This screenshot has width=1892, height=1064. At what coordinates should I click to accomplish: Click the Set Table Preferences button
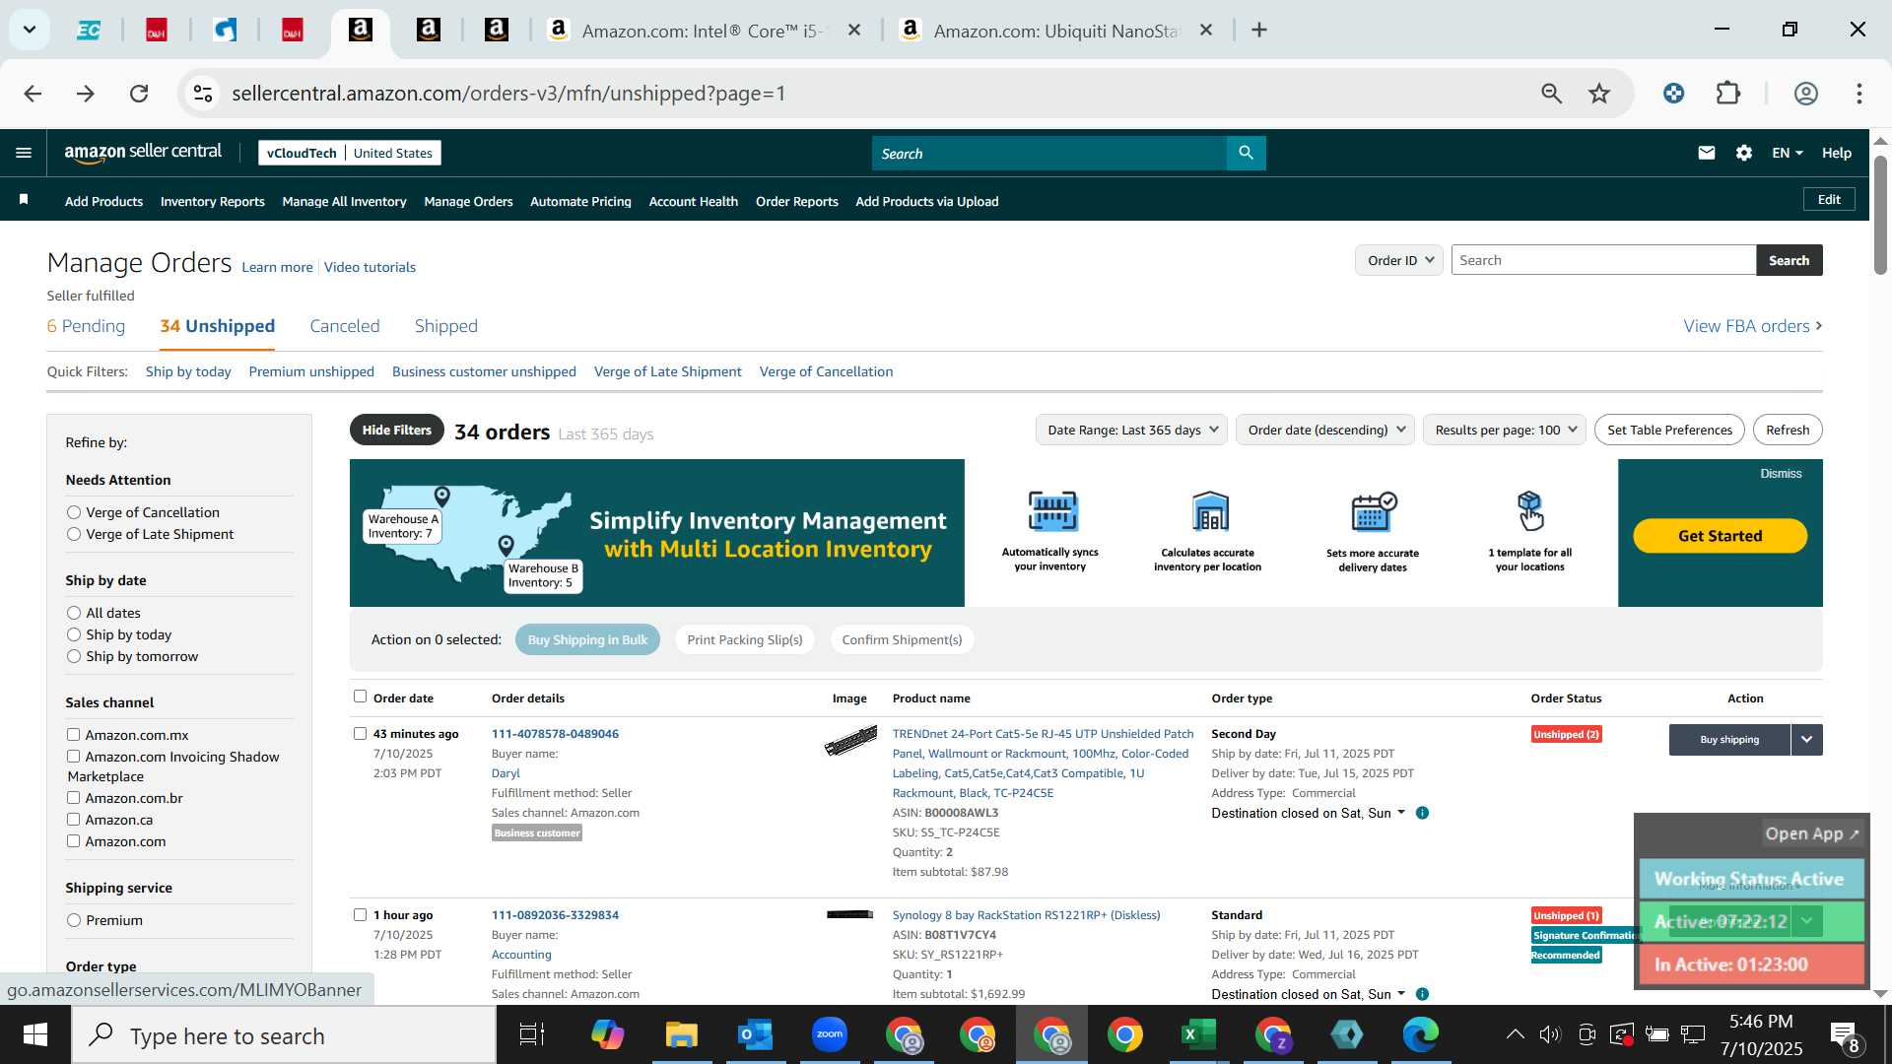pos(1669,430)
